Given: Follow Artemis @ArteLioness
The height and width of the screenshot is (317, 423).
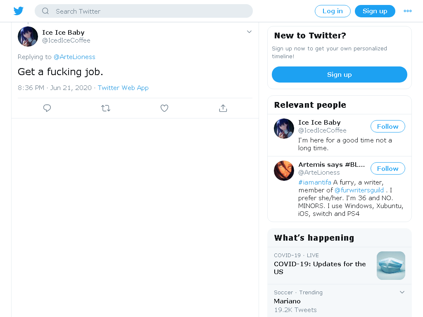Looking at the screenshot, I should click(x=387, y=168).
